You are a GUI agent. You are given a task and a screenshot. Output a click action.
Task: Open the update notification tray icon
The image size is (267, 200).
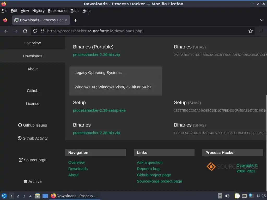pos(251,196)
